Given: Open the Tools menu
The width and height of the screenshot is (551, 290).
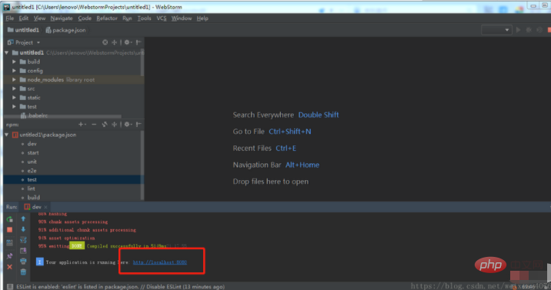Looking at the screenshot, I should pos(144,18).
